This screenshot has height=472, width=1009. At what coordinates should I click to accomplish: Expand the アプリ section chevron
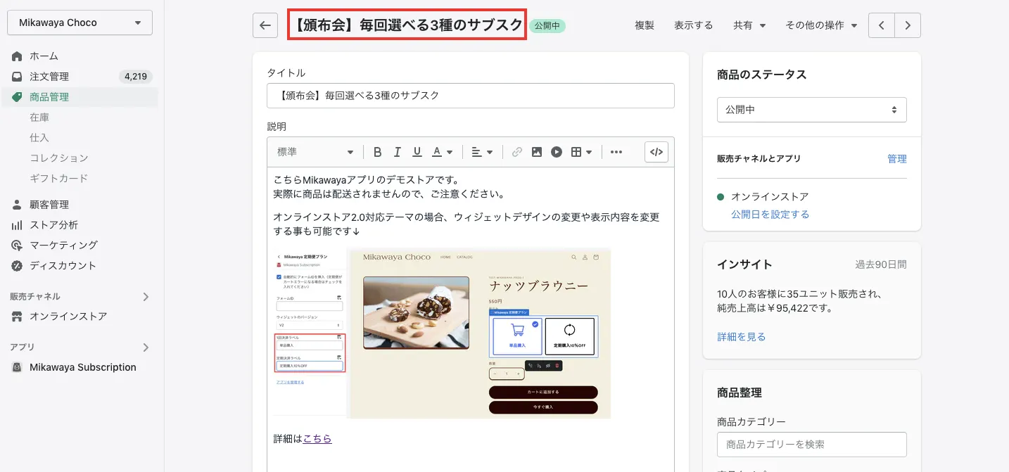[x=146, y=347]
